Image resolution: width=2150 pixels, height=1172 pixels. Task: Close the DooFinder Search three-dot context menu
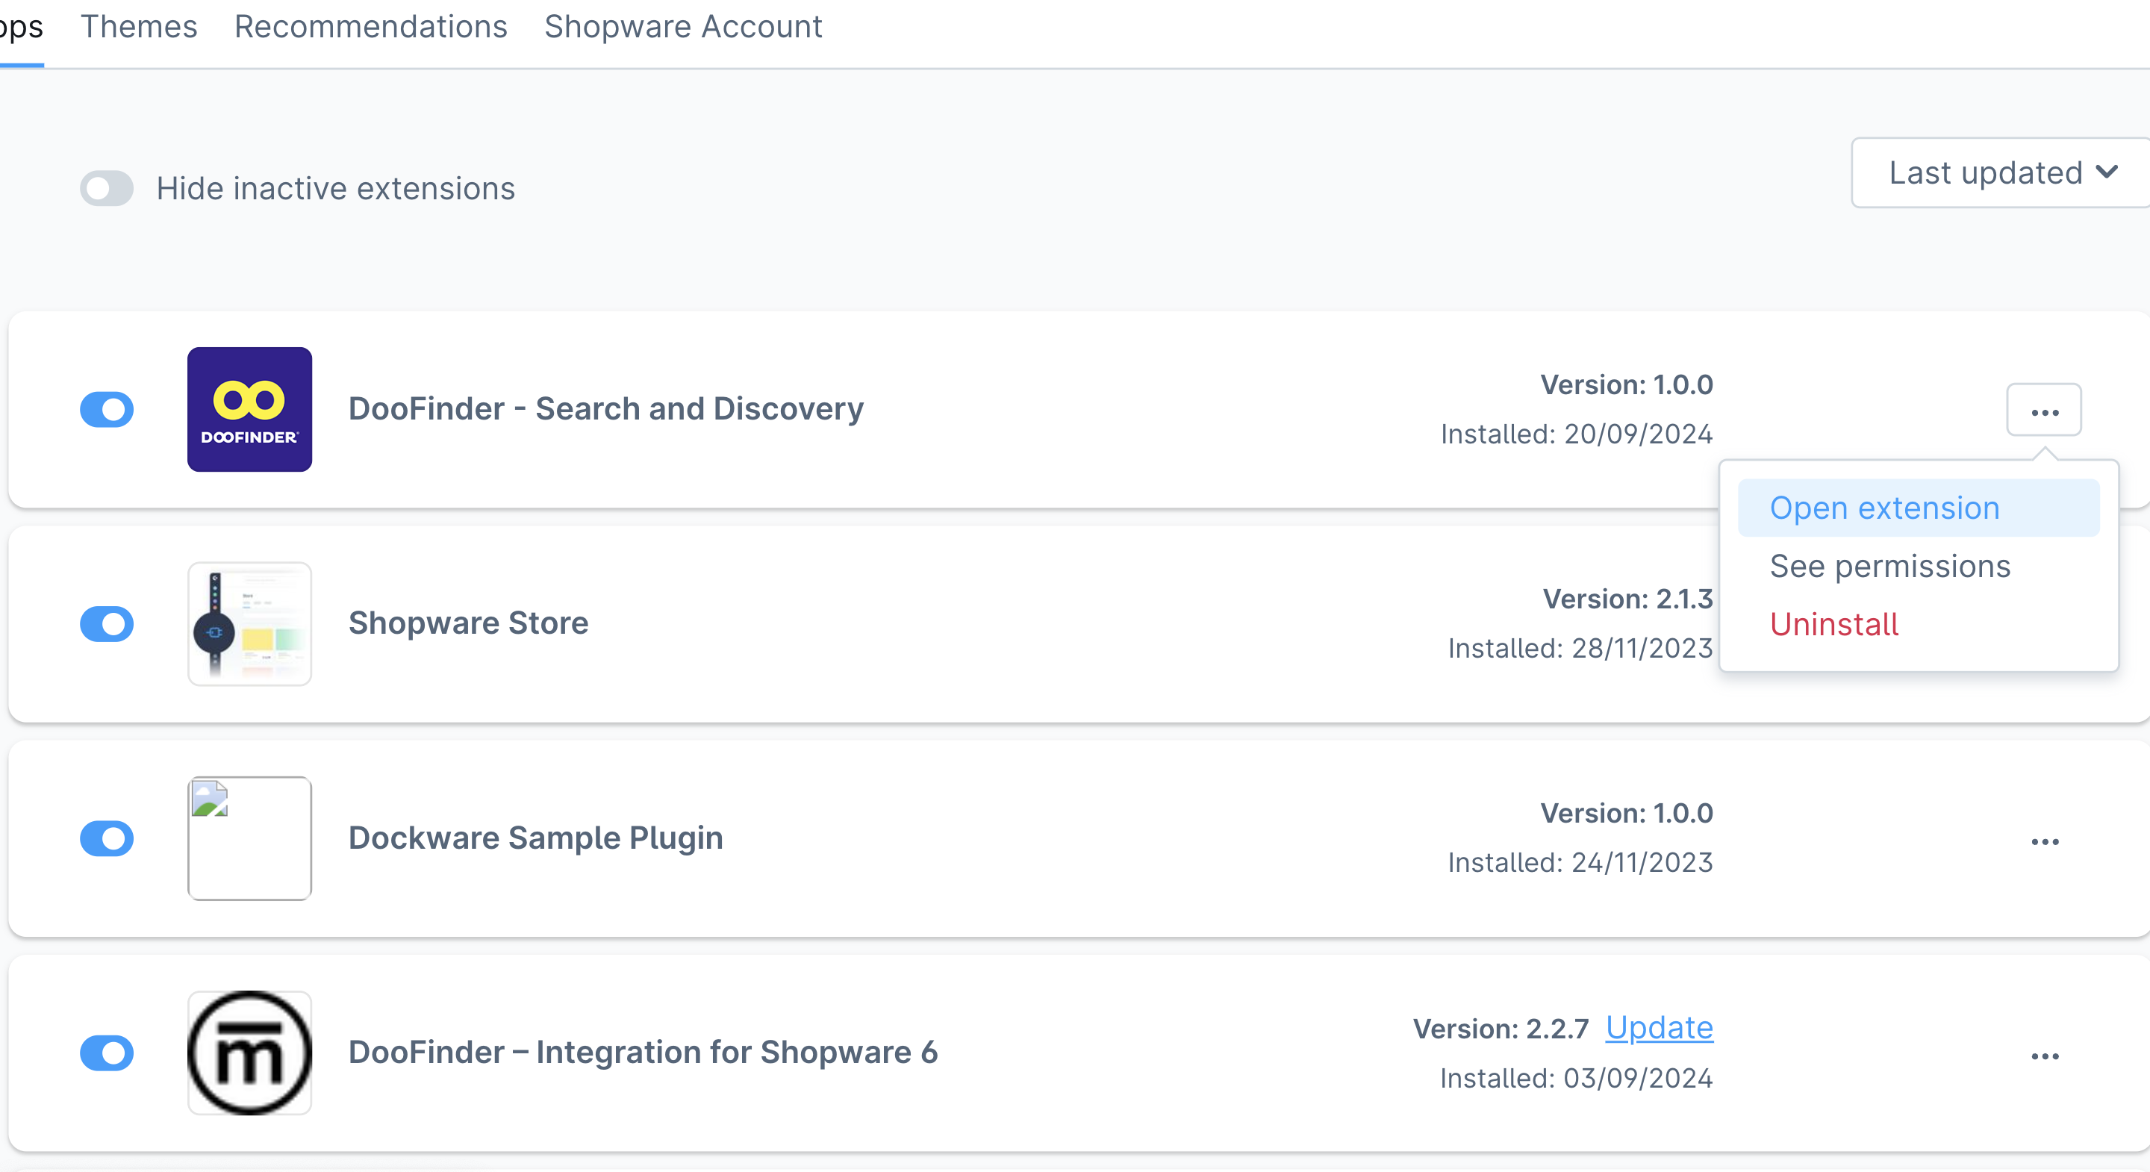(2044, 410)
